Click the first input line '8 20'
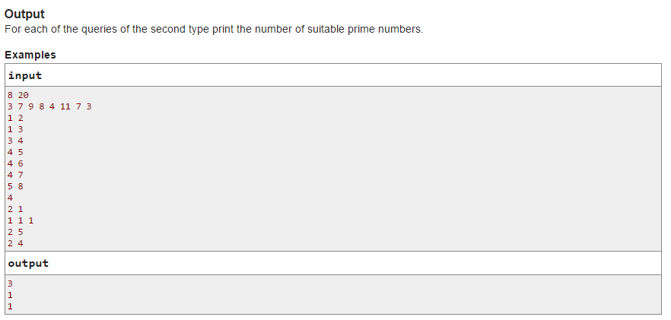 click(x=18, y=95)
